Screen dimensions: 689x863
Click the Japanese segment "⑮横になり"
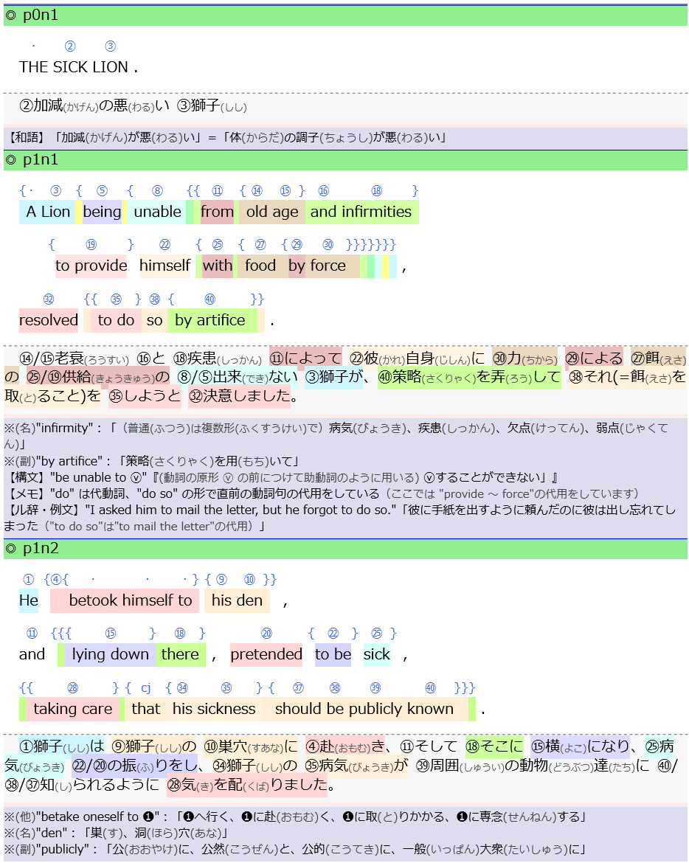click(580, 747)
